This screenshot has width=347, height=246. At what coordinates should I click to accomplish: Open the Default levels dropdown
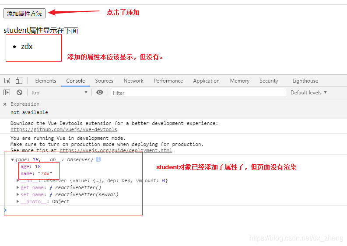click(x=308, y=93)
